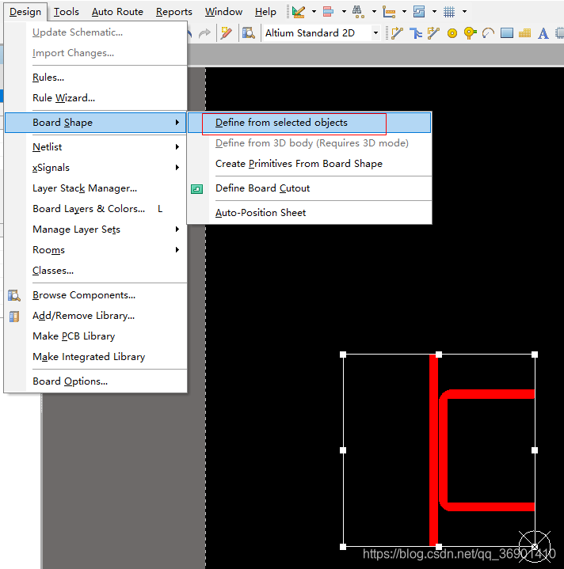Open the Tools menu
This screenshot has width=564, height=569.
[x=67, y=12]
